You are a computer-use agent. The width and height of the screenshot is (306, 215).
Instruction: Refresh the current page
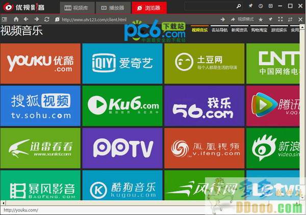46,19
